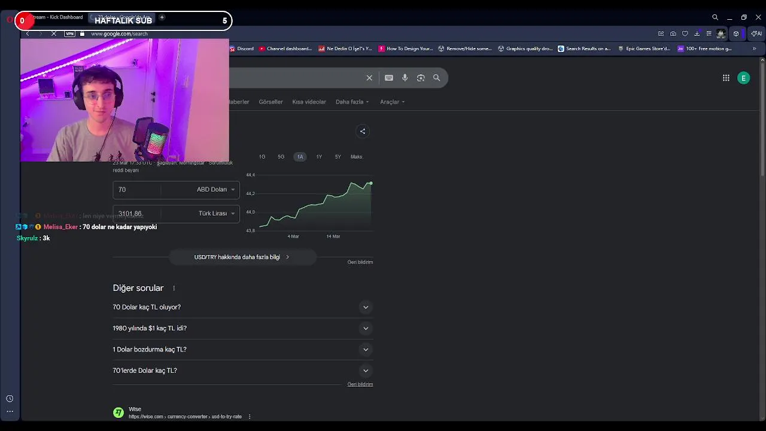Image resolution: width=766 pixels, height=431 pixels.
Task: Open the Türk Lirası currency dropdown
Action: pos(217,213)
